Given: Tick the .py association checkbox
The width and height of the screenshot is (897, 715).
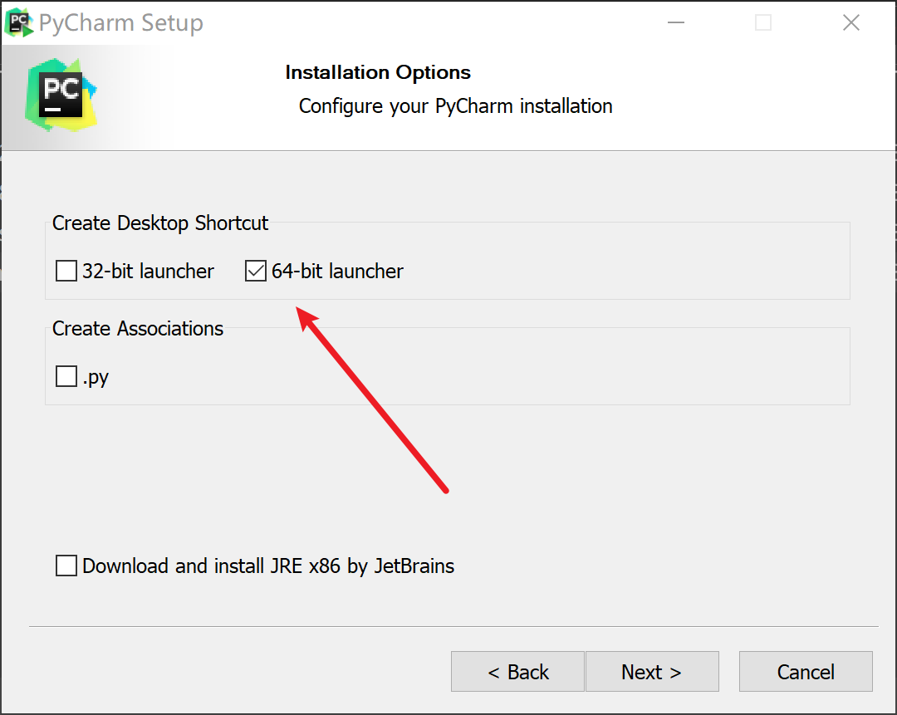Looking at the screenshot, I should pos(66,376).
